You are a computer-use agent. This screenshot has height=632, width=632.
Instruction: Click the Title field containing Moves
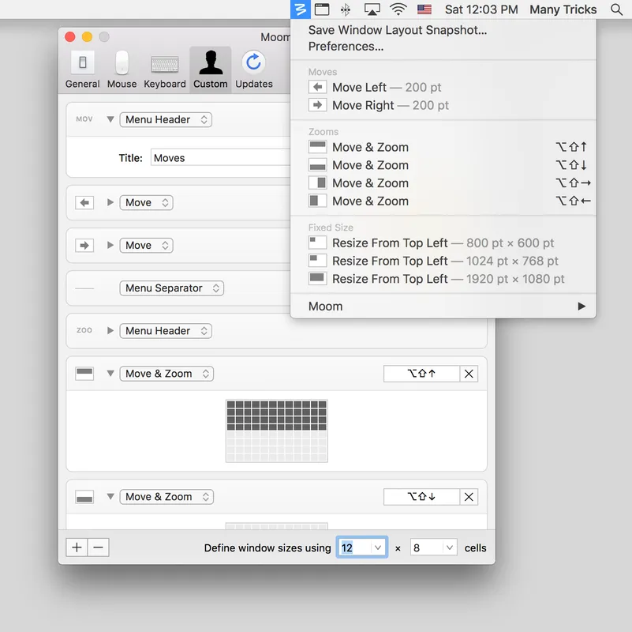(221, 158)
